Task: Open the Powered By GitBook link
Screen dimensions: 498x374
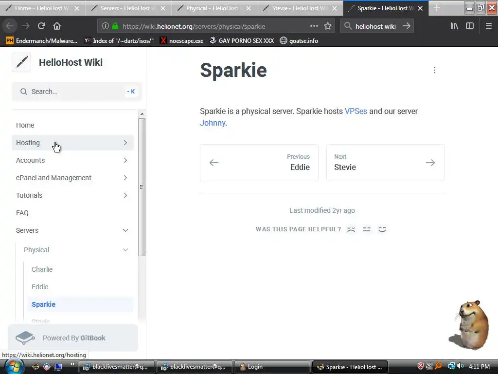Action: 73,338
